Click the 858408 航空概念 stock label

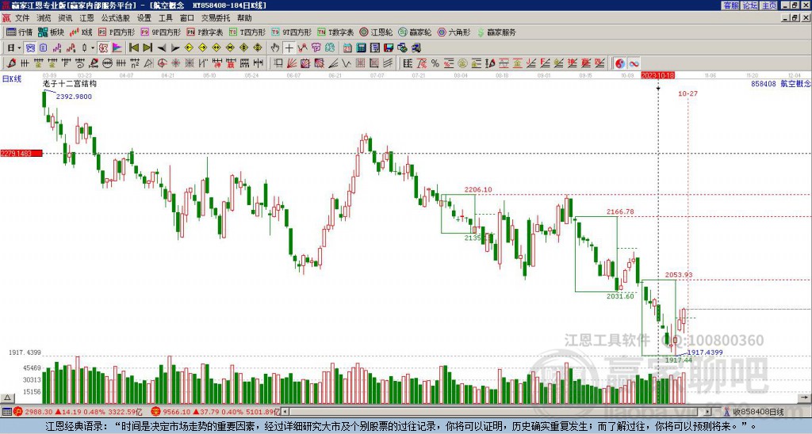tap(781, 83)
